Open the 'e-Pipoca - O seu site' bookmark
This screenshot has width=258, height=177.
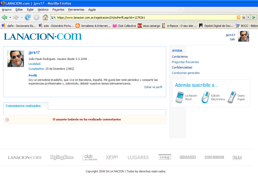[x=179, y=26]
